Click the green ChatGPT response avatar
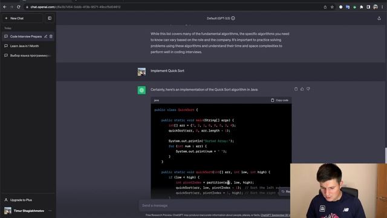The height and width of the screenshot is (218, 387). (141, 90)
